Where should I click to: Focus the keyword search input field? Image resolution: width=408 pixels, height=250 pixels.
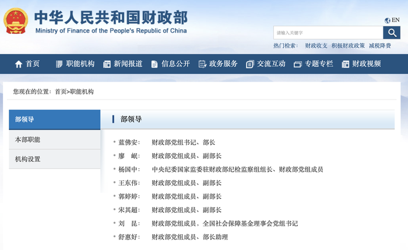(x=328, y=33)
